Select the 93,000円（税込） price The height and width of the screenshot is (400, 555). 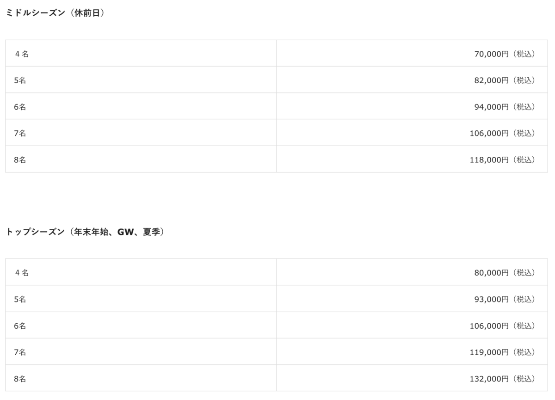pyautogui.click(x=504, y=299)
